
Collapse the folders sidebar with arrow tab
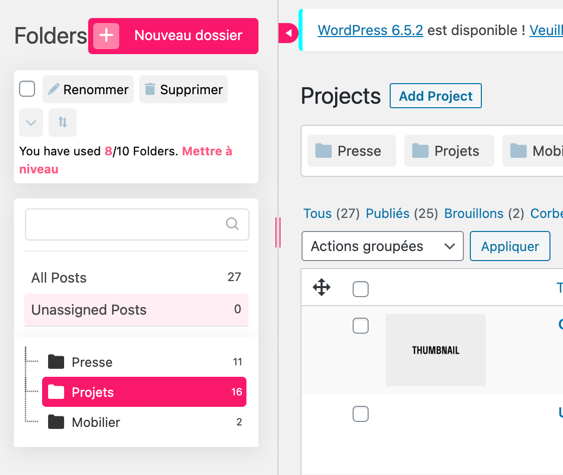(289, 33)
